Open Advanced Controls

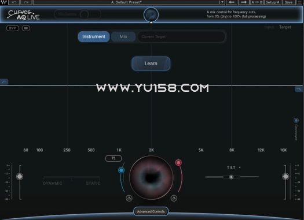151,211
